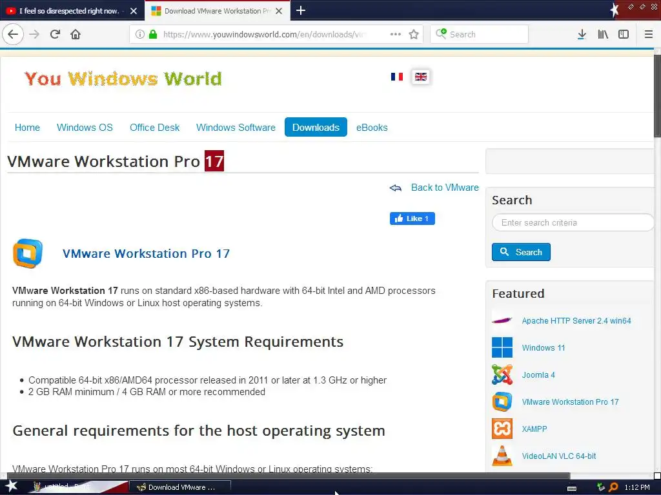Screen dimensions: 661x495
Task: Open the tray magnifier search icon
Action: (x=613, y=487)
